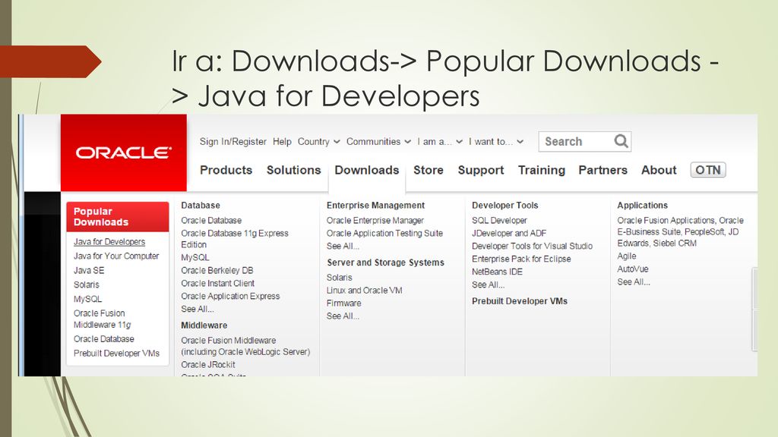The image size is (778, 437).
Task: Select the Downloads menu tab
Action: pos(367,170)
